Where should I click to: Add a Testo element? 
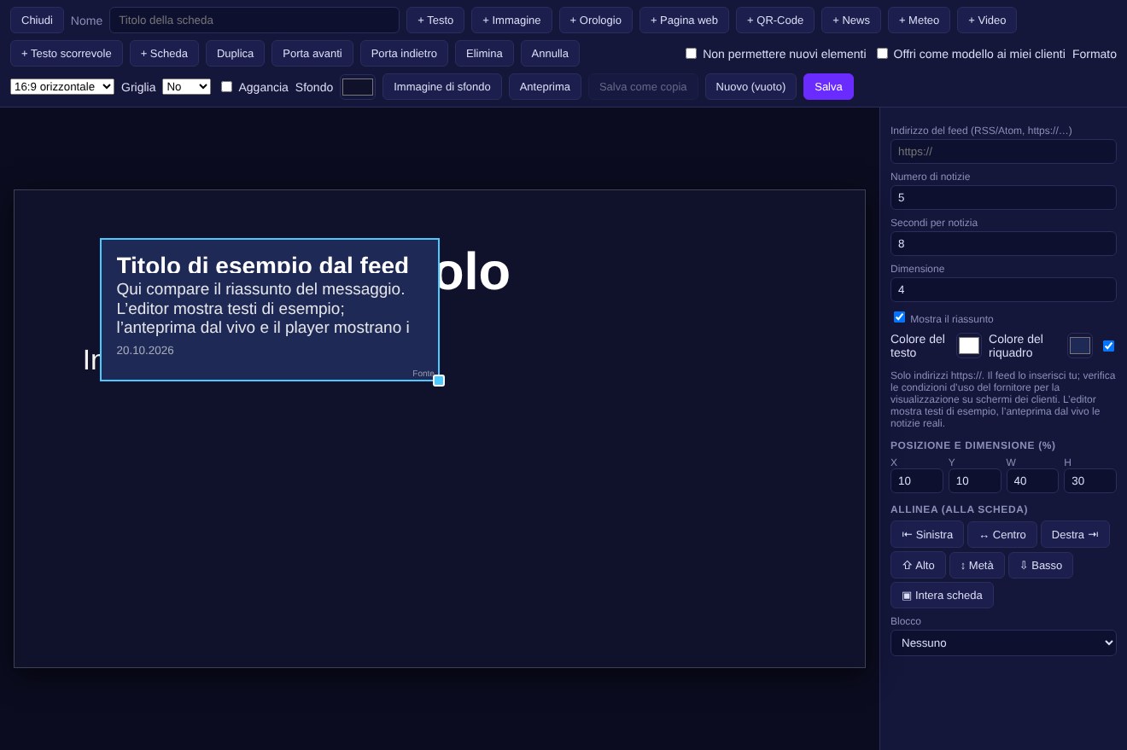[x=435, y=20]
